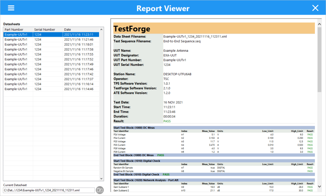The image size is (326, 196).
Task: Select datasheet dated 2021/11/16 11:17:52
Action: click(x=51, y=59)
